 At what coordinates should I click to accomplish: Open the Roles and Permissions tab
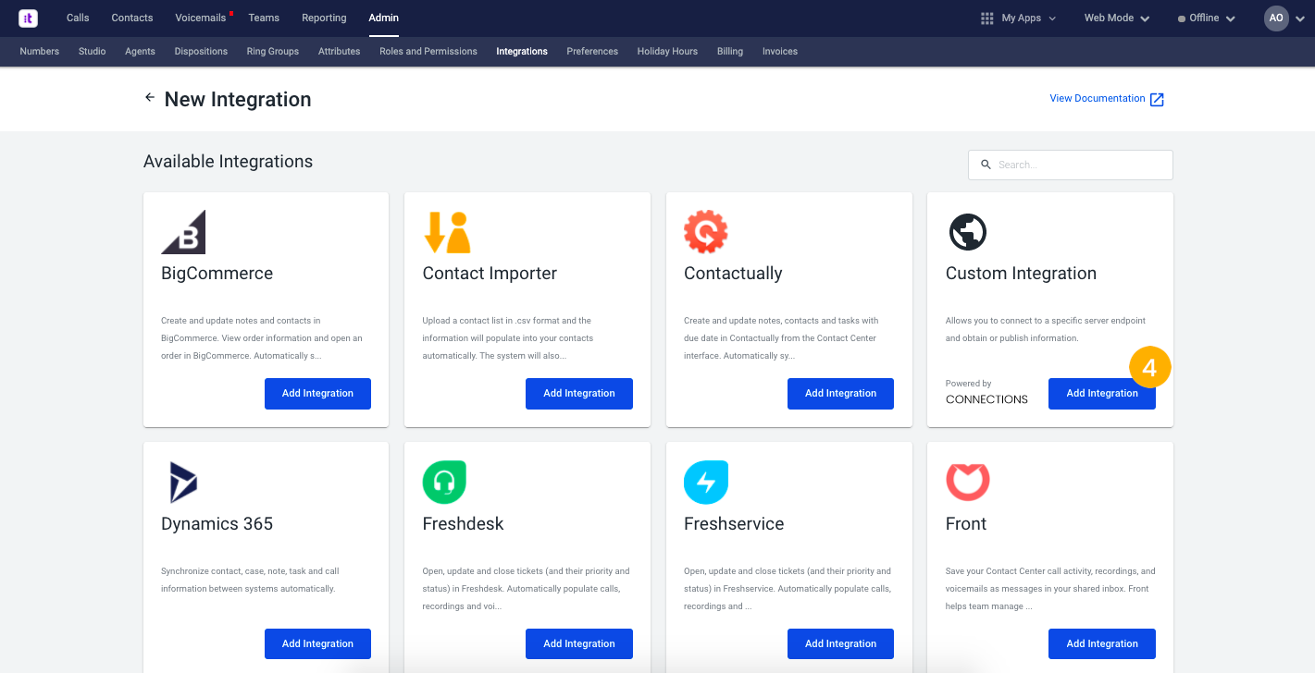[x=428, y=51]
